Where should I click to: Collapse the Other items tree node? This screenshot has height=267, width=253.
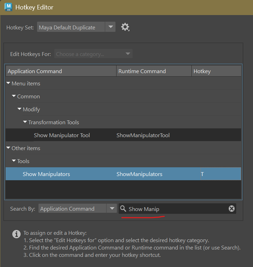pos(8,148)
